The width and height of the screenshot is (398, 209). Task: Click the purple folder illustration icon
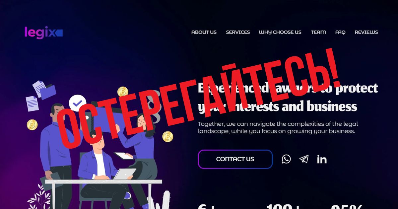point(48,92)
